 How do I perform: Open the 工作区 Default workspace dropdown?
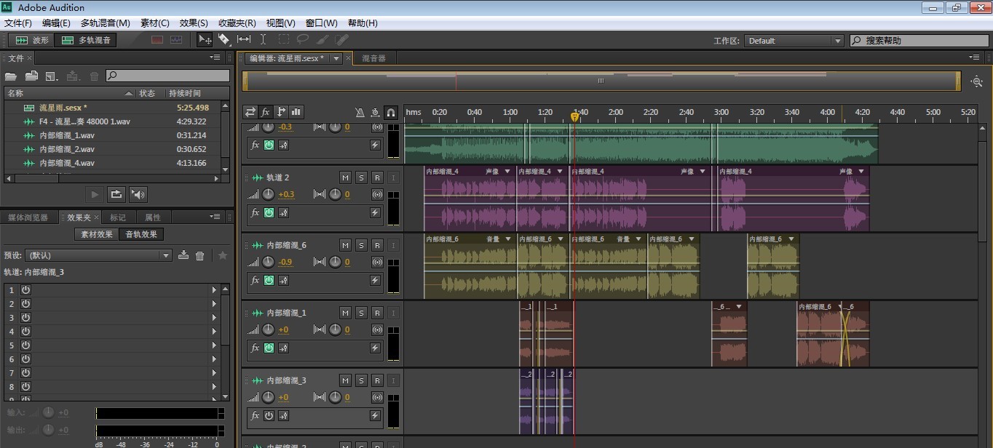point(794,41)
